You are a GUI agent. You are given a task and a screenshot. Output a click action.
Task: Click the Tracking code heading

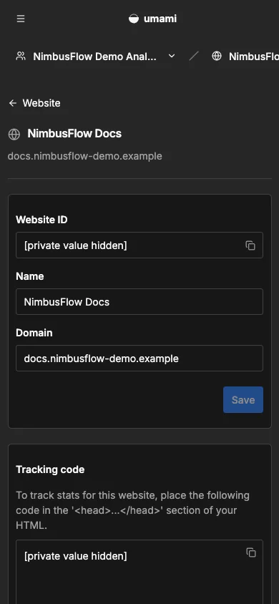(x=50, y=469)
